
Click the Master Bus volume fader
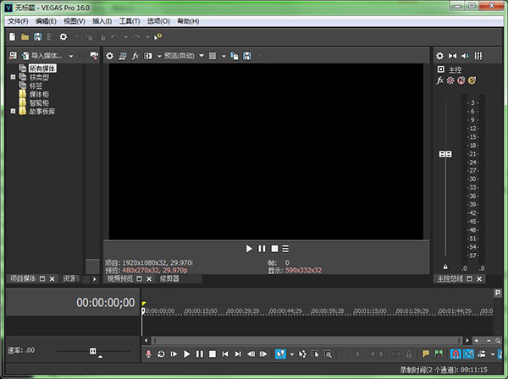tap(445, 154)
